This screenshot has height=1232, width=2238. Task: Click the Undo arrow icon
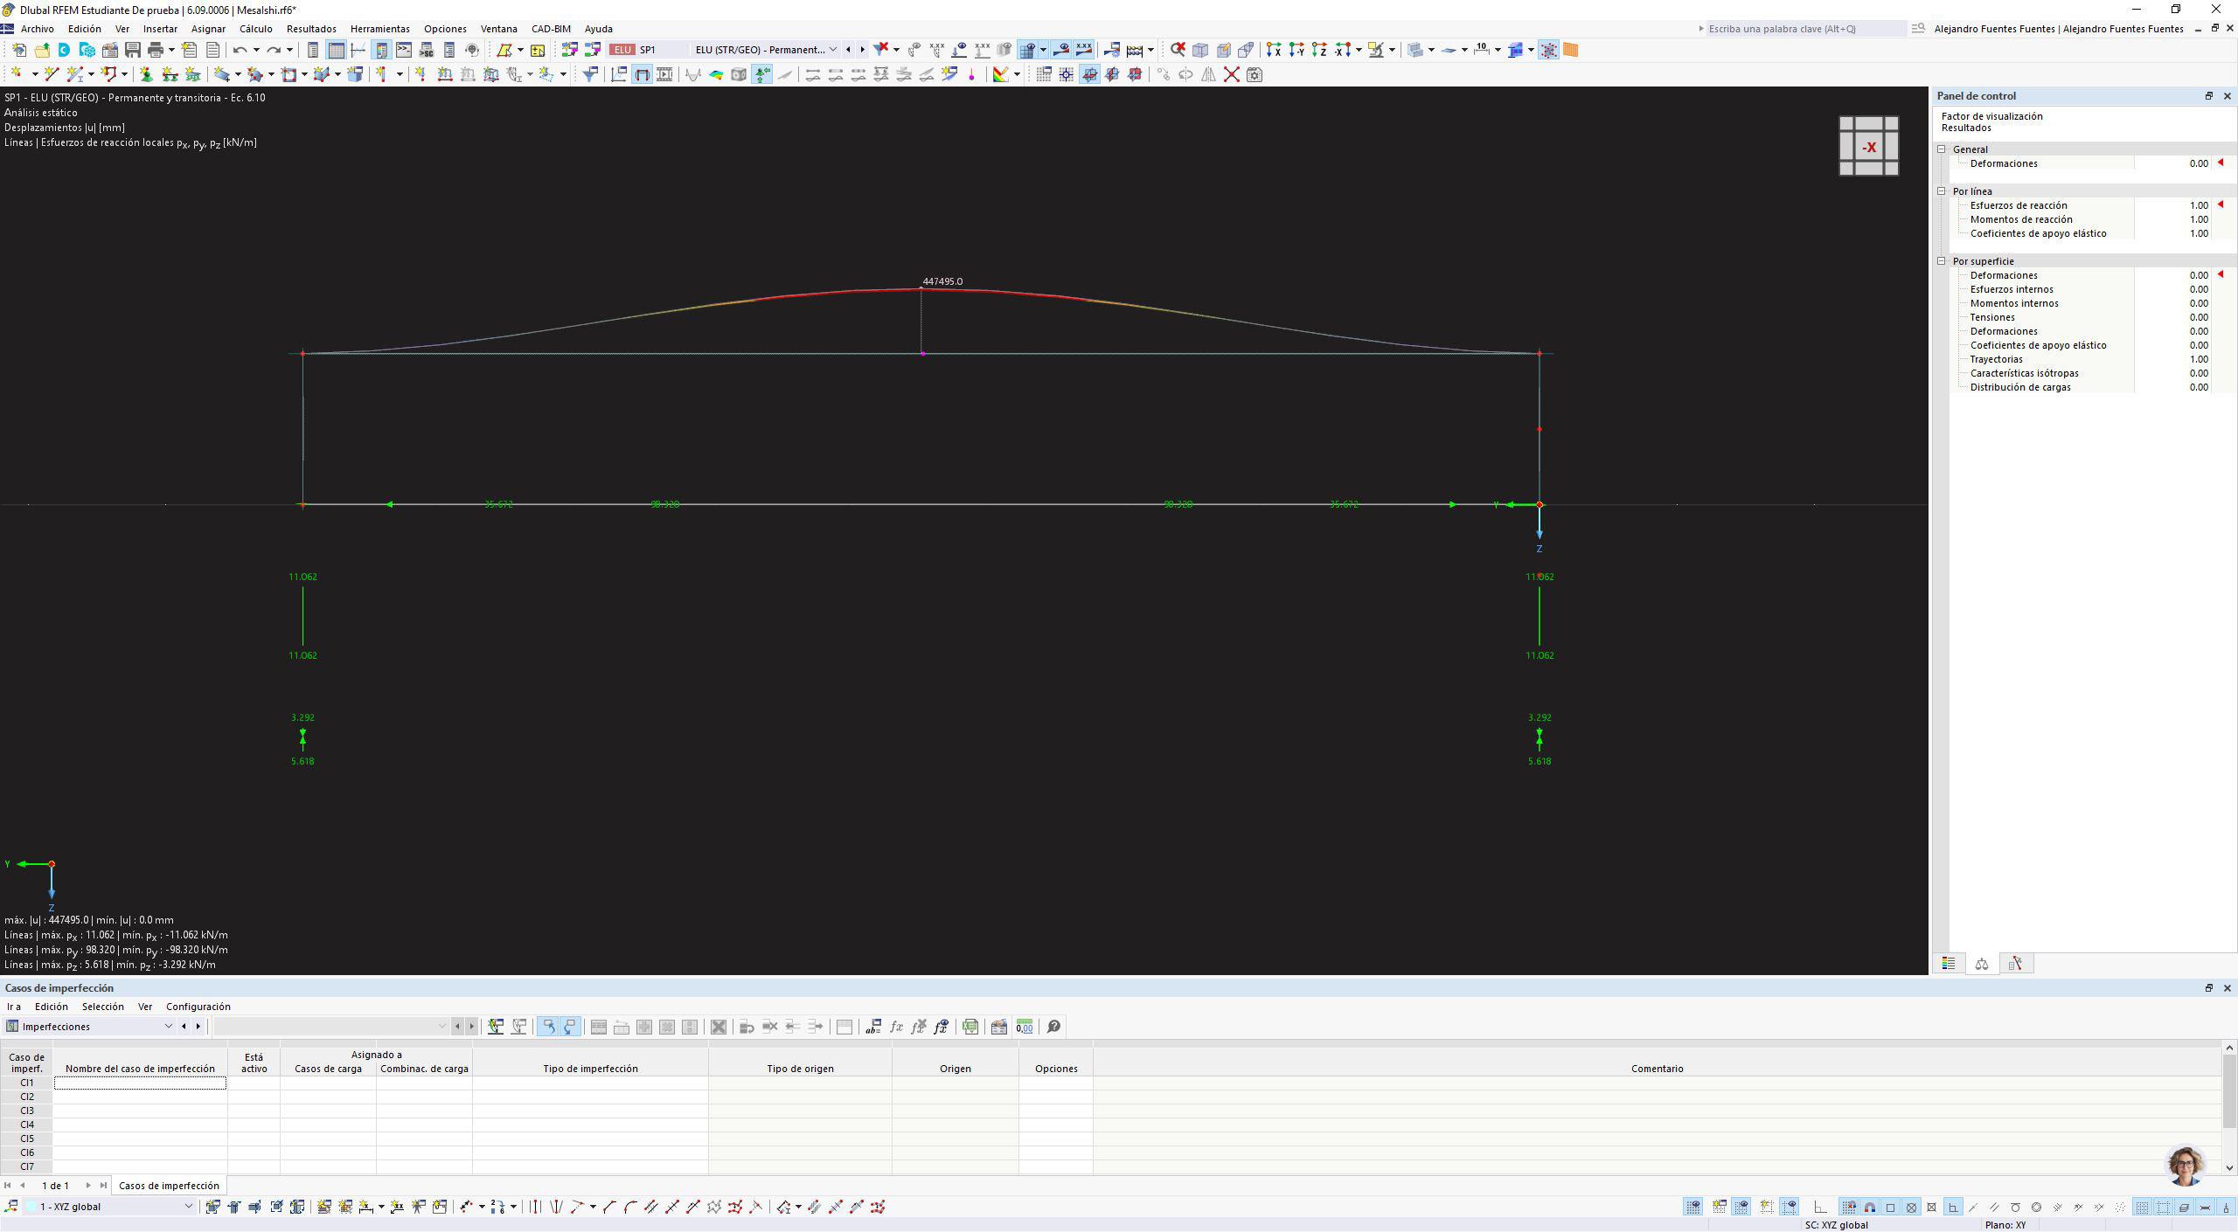(x=240, y=50)
